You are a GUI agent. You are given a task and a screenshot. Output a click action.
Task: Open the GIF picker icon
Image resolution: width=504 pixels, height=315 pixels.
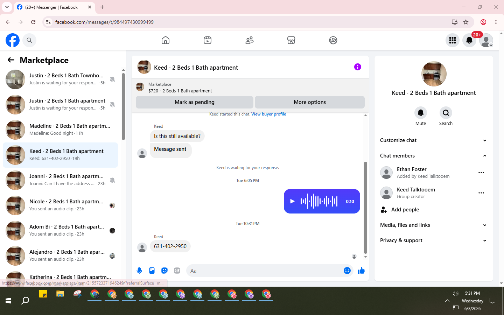tap(177, 271)
